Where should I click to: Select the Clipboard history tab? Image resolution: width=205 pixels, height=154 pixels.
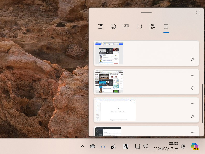166,26
